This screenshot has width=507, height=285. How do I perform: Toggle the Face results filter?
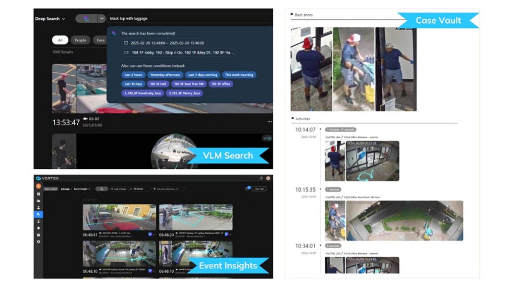tap(101, 40)
